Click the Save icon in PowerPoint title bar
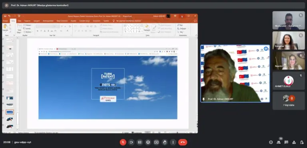 click(5, 16)
